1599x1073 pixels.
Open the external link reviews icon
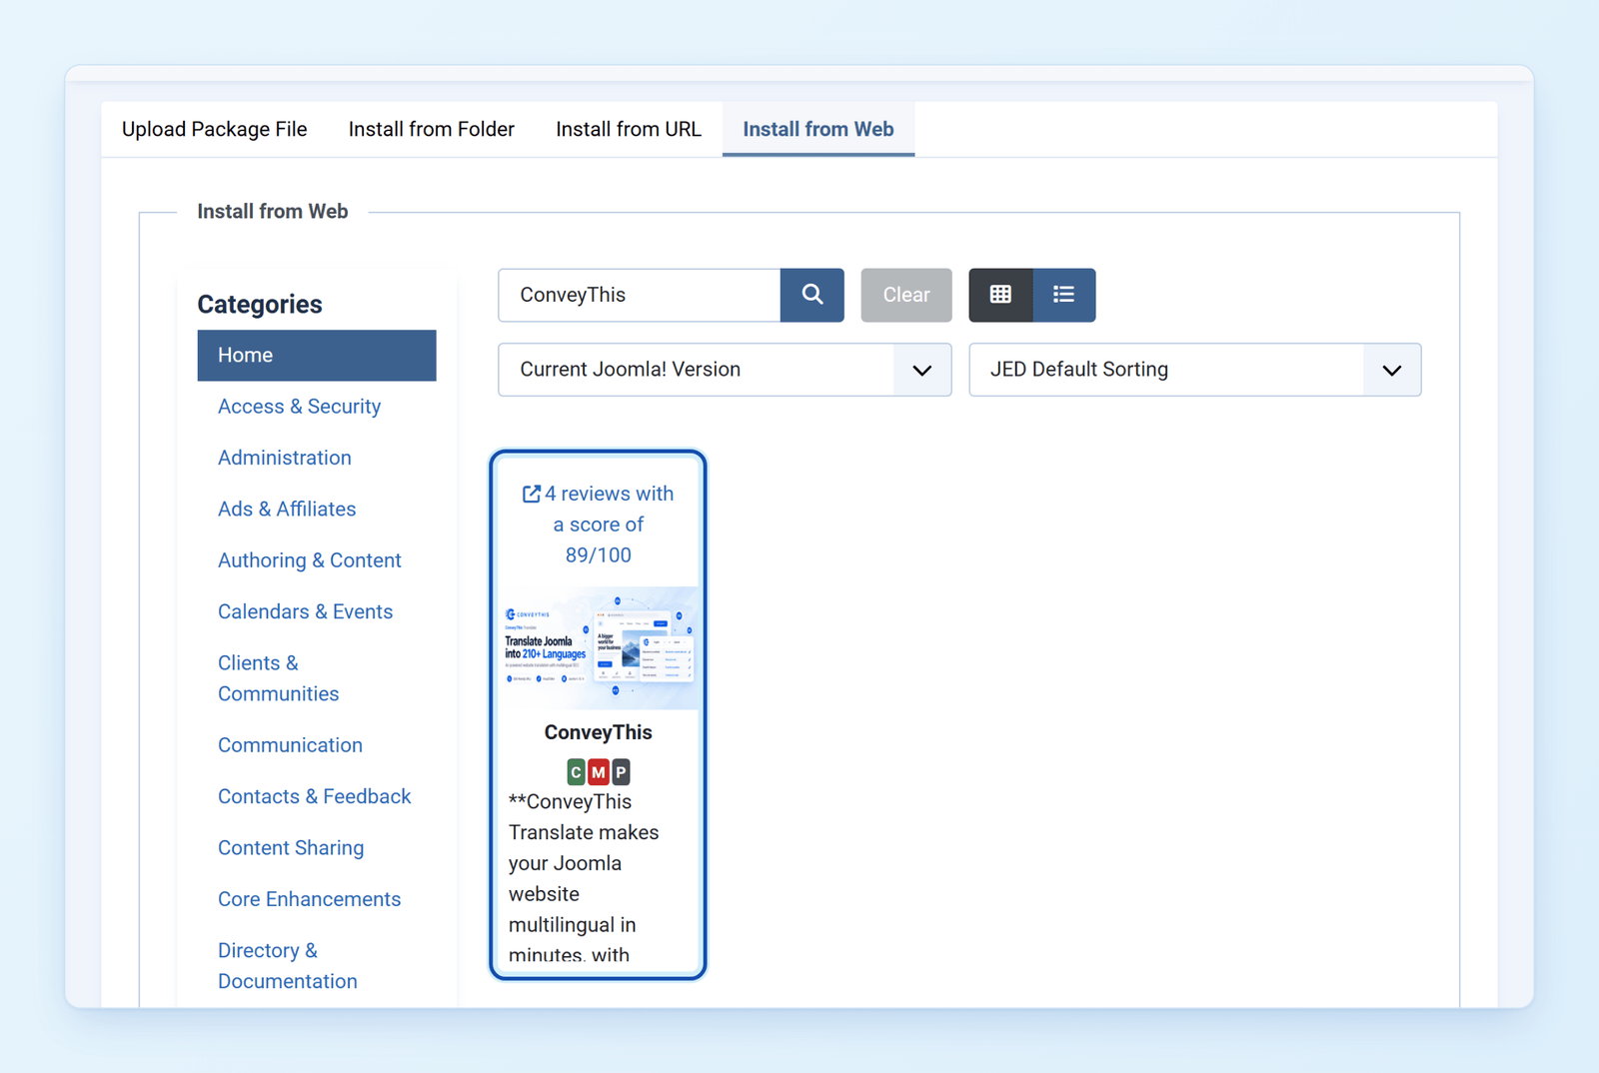click(x=531, y=494)
